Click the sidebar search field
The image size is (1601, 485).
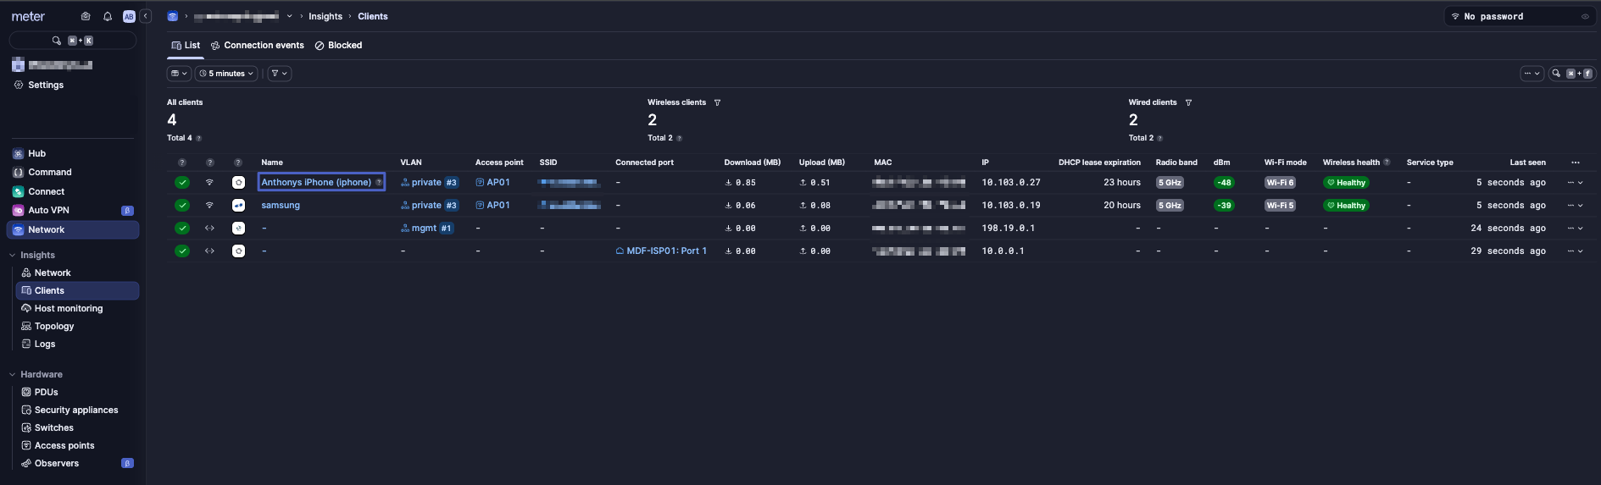coord(72,41)
